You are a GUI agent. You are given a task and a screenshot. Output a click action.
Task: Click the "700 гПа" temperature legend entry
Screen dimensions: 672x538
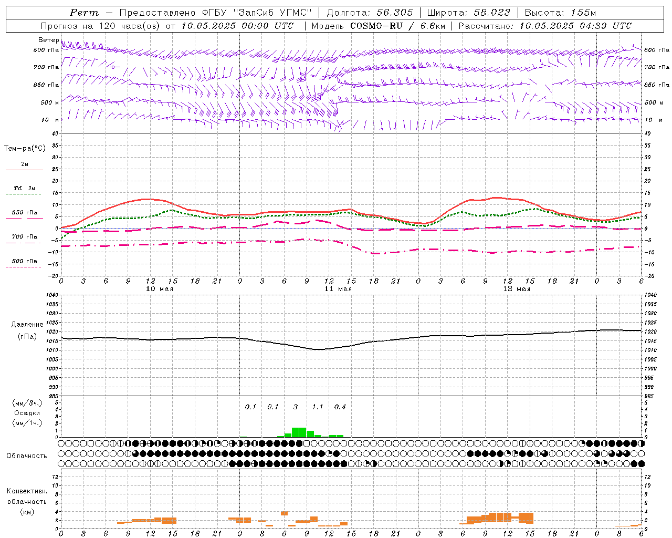click(25, 237)
